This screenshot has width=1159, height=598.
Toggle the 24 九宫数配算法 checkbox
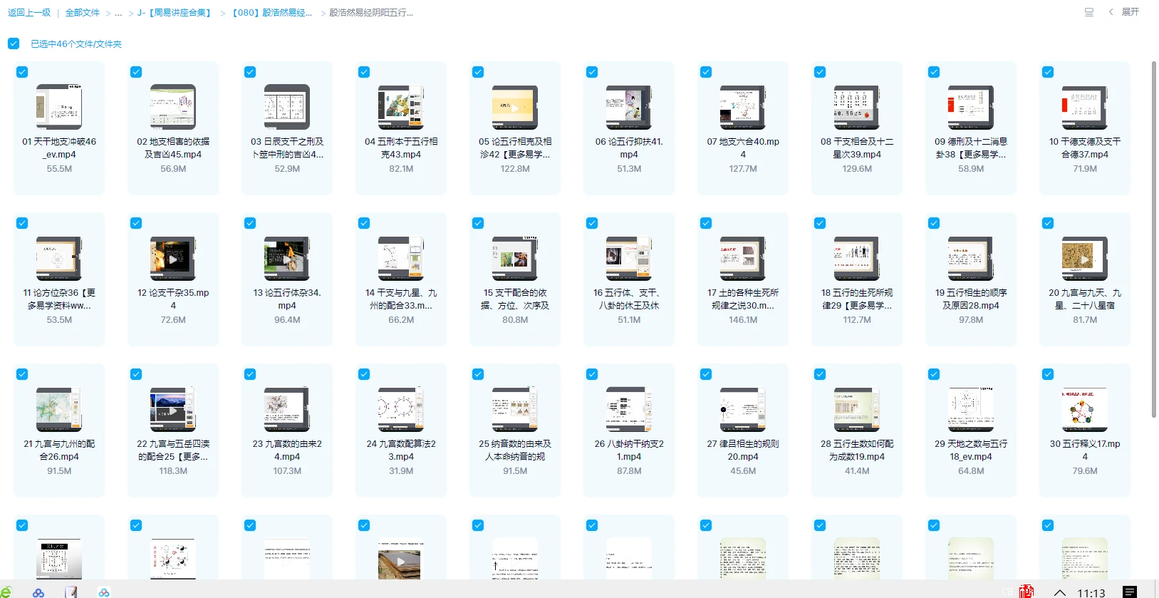click(x=364, y=374)
